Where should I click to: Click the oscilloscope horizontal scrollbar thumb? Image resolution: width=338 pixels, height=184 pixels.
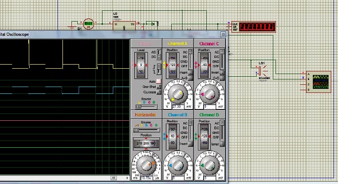114,178
